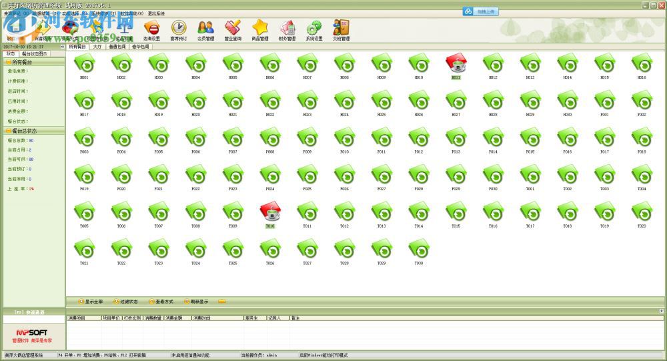
Task: Select table P001
Action: (x=604, y=103)
